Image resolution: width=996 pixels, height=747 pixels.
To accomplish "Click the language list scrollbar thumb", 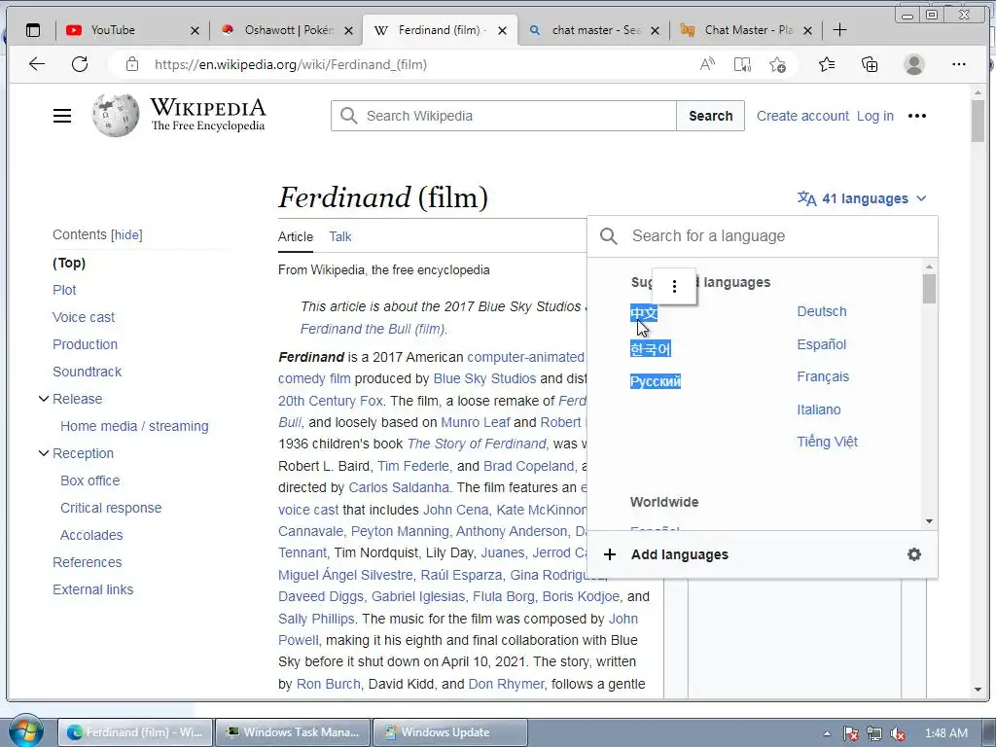I will pos(929,288).
